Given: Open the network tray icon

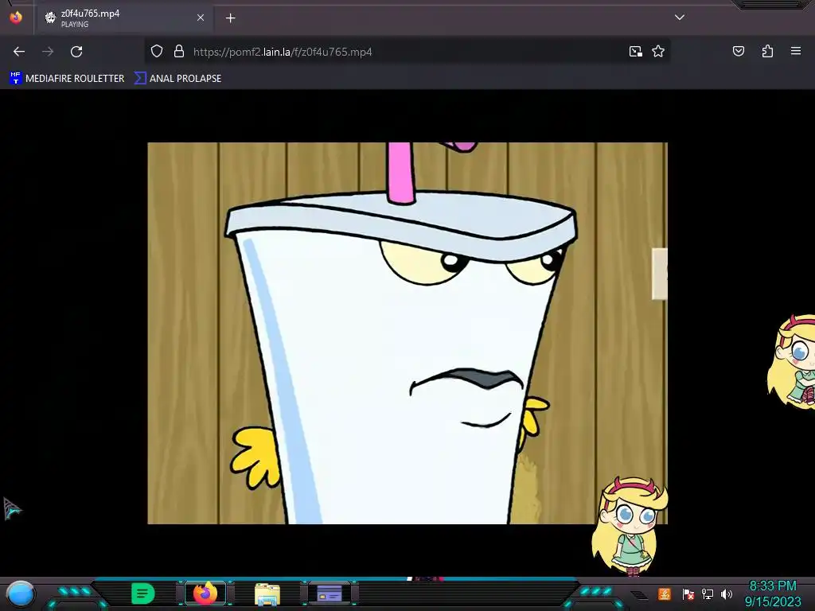Looking at the screenshot, I should point(708,593).
